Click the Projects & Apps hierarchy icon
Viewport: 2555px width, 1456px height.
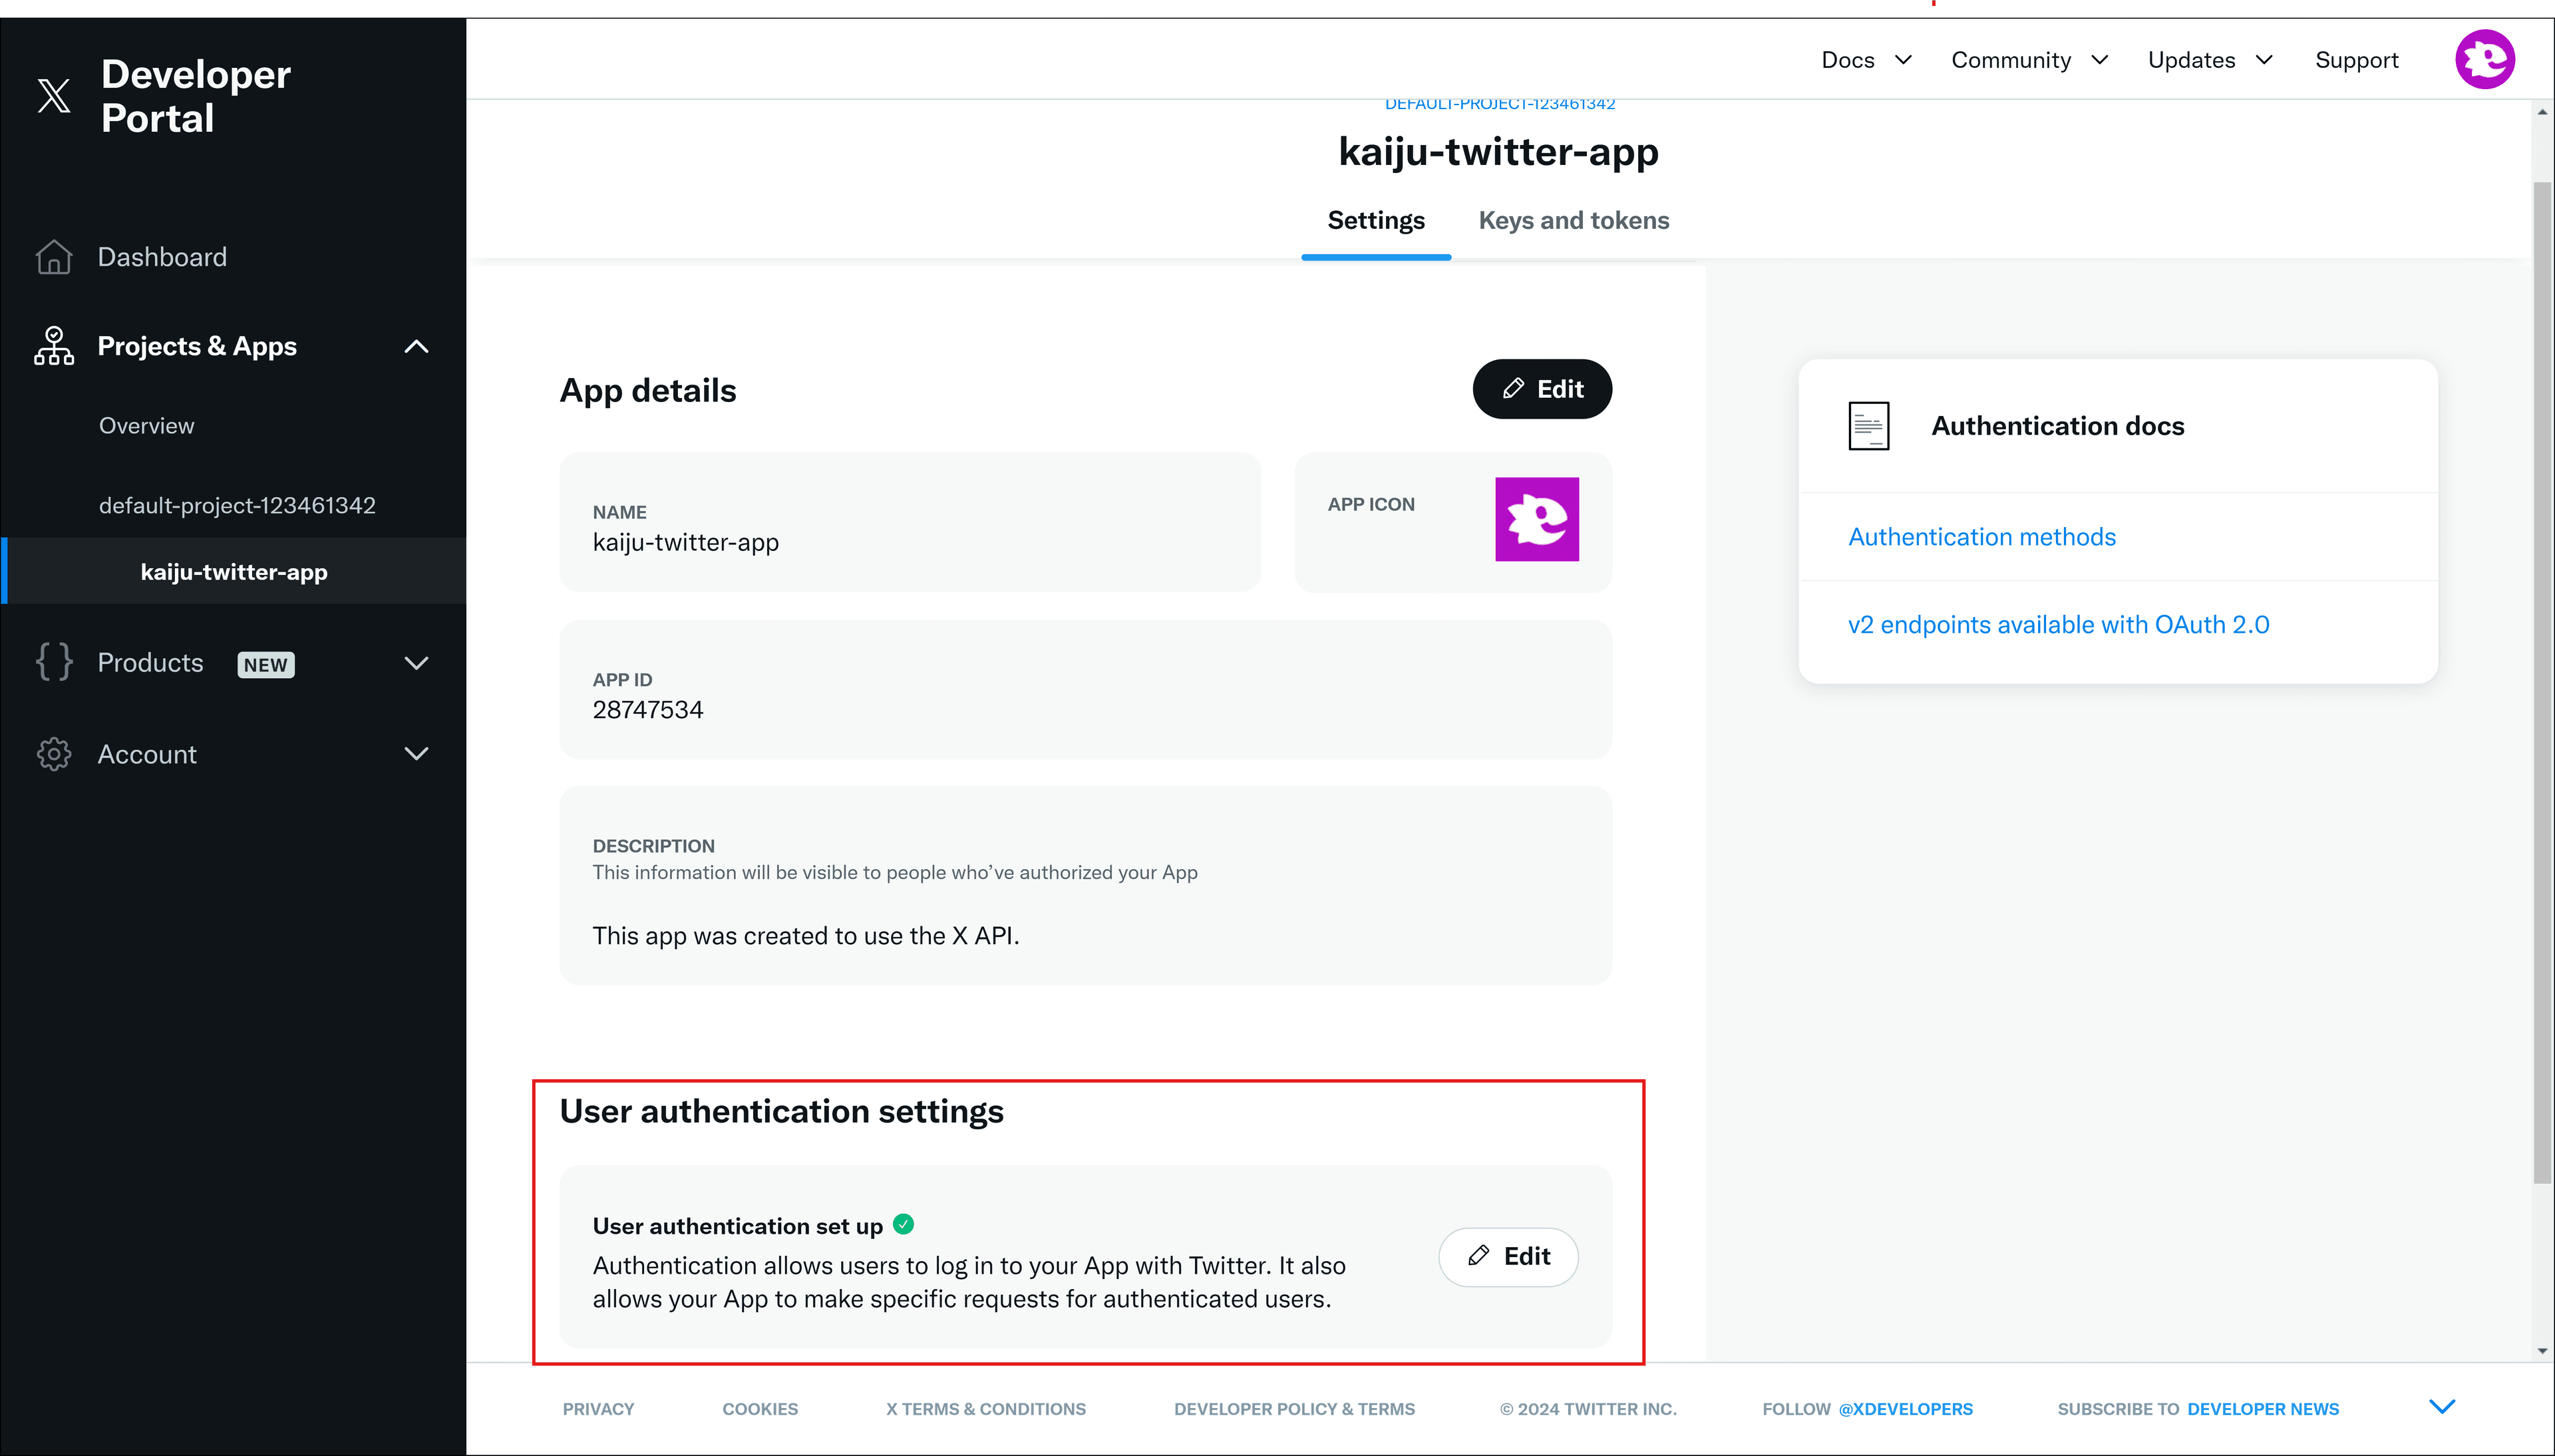[54, 346]
